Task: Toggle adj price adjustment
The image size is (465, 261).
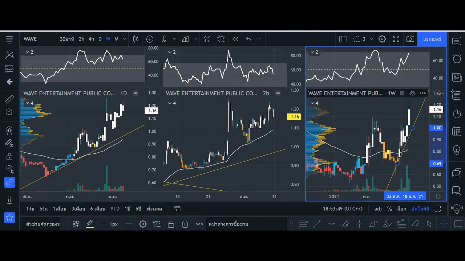Action: click(x=378, y=209)
